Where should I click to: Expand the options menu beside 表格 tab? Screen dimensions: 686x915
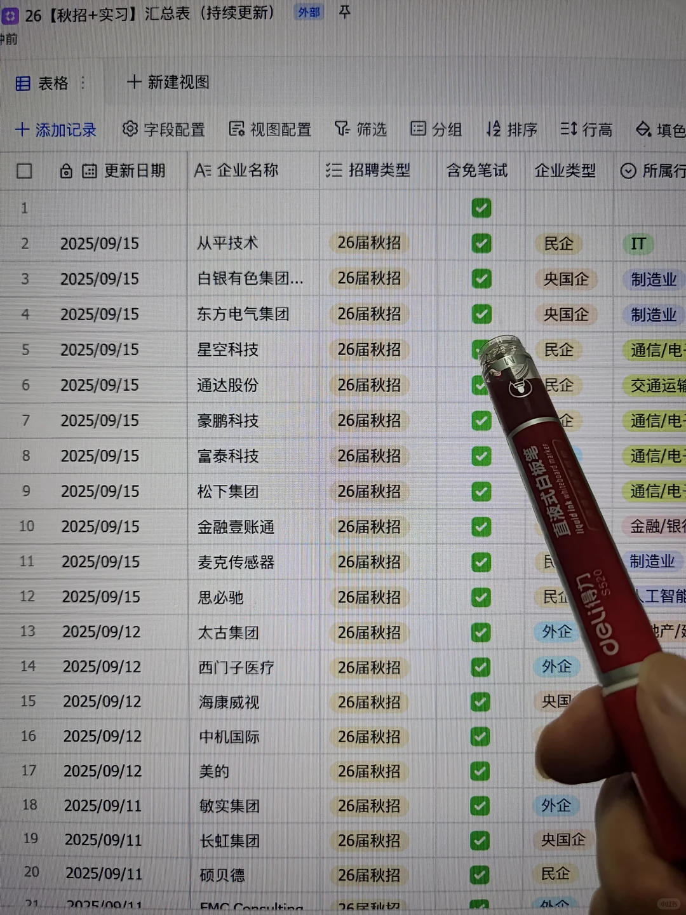pos(83,83)
